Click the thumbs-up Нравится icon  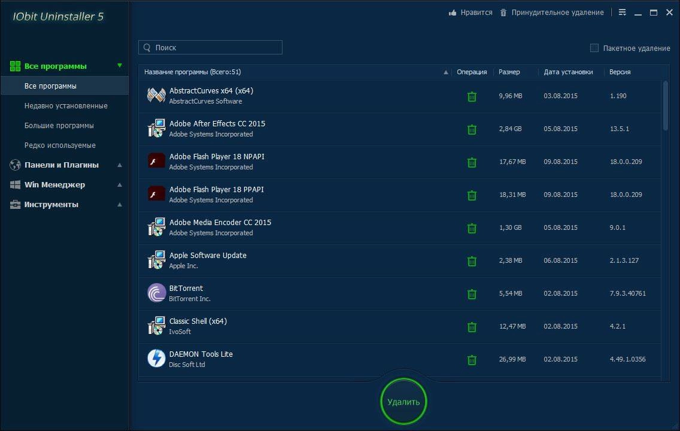(453, 13)
